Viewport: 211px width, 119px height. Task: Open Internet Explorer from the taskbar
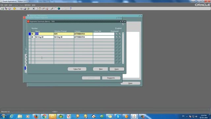pyautogui.click(x=12, y=116)
